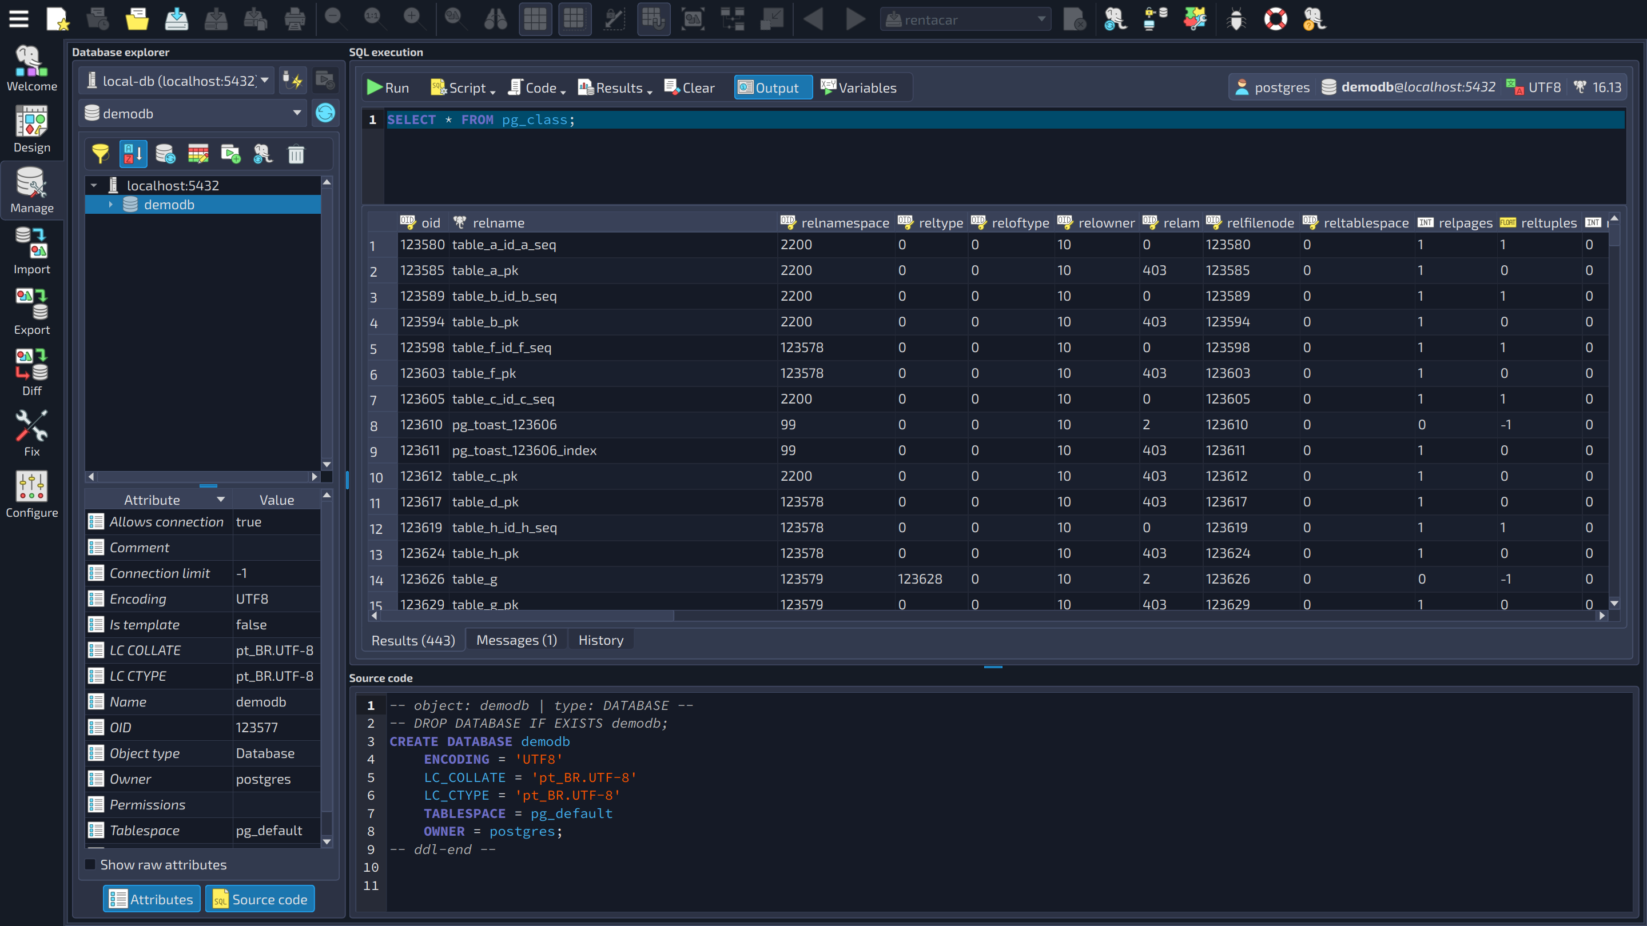Click the plugins puzzle icon
This screenshot has height=926, width=1647.
(1194, 18)
